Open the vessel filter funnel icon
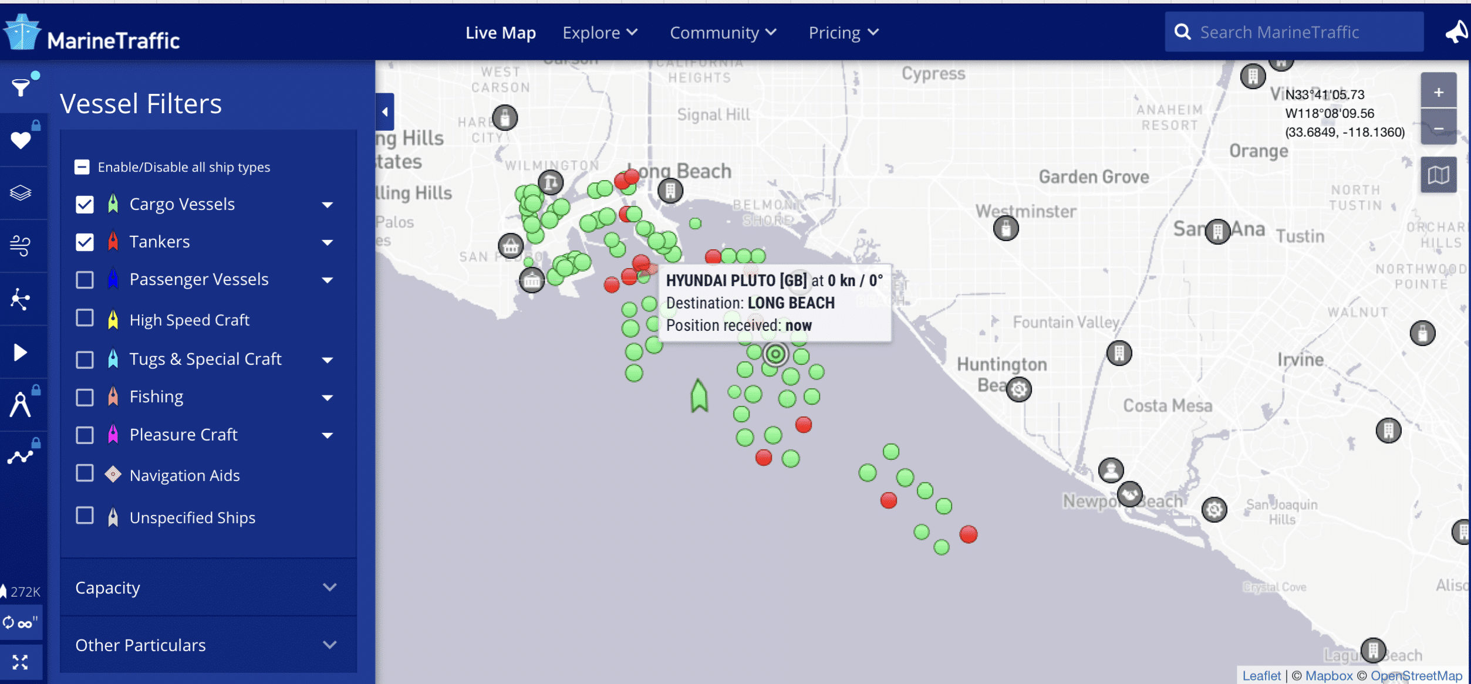1471x684 pixels. point(21,87)
